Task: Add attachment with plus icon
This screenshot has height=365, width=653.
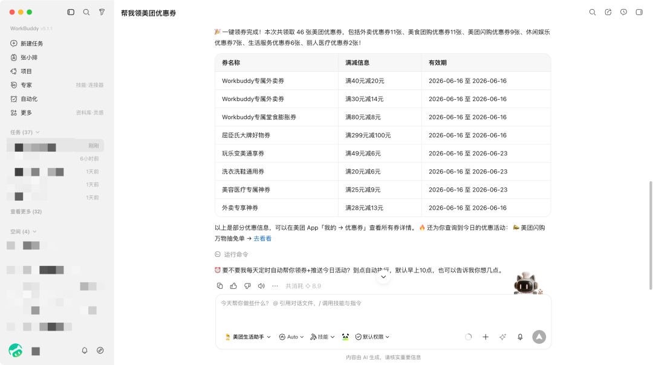Action: (486, 337)
